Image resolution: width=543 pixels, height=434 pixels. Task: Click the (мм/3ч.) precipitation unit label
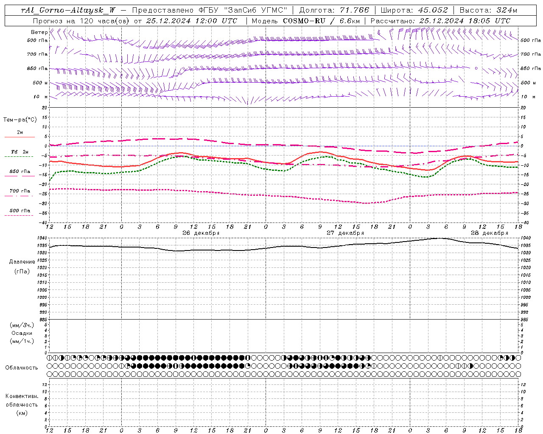pyautogui.click(x=22, y=325)
